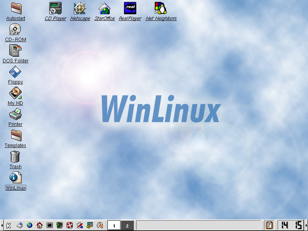Open the My HD hard drive icon
The height and width of the screenshot is (231, 308).
point(15,93)
